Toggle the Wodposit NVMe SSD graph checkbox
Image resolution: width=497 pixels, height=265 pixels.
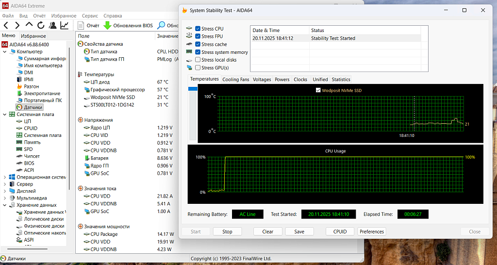(318, 90)
